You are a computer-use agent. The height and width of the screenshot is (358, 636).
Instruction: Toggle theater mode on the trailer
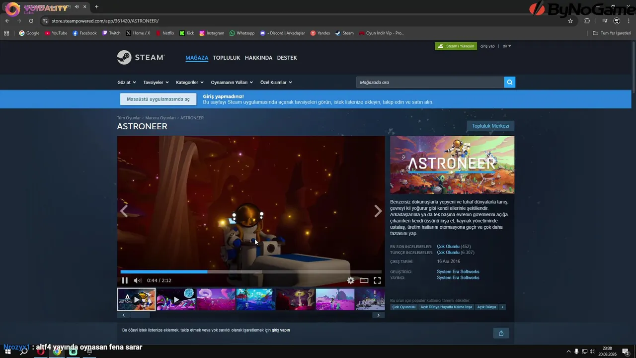[x=364, y=280]
